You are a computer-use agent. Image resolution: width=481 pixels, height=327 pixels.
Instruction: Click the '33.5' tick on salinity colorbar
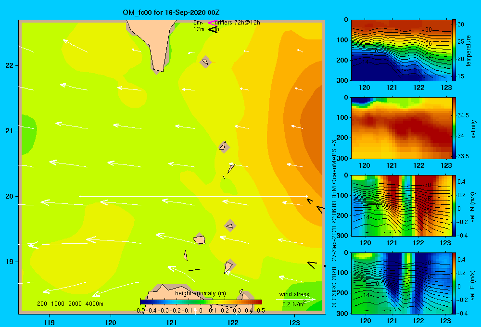[463, 156]
